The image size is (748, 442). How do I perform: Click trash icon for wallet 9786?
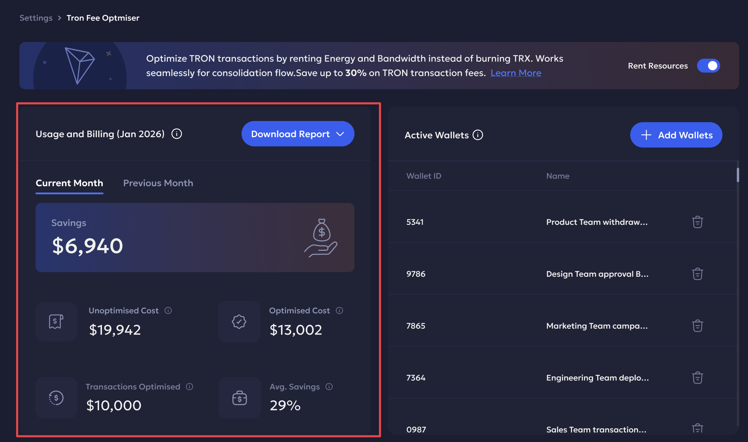click(x=697, y=274)
